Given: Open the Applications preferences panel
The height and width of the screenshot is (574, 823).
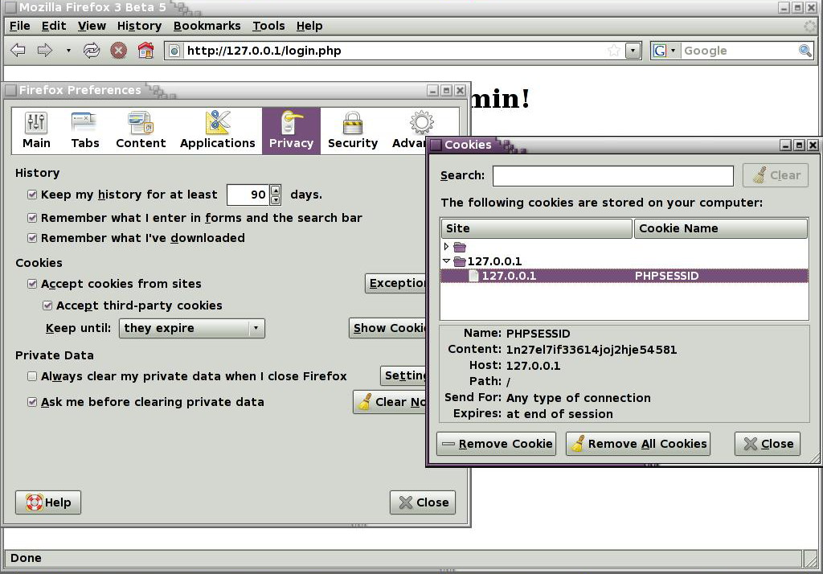Looking at the screenshot, I should click(217, 130).
